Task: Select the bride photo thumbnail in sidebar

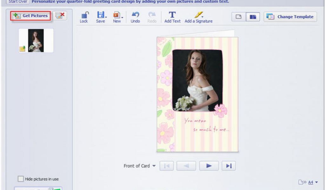Action: click(x=36, y=41)
